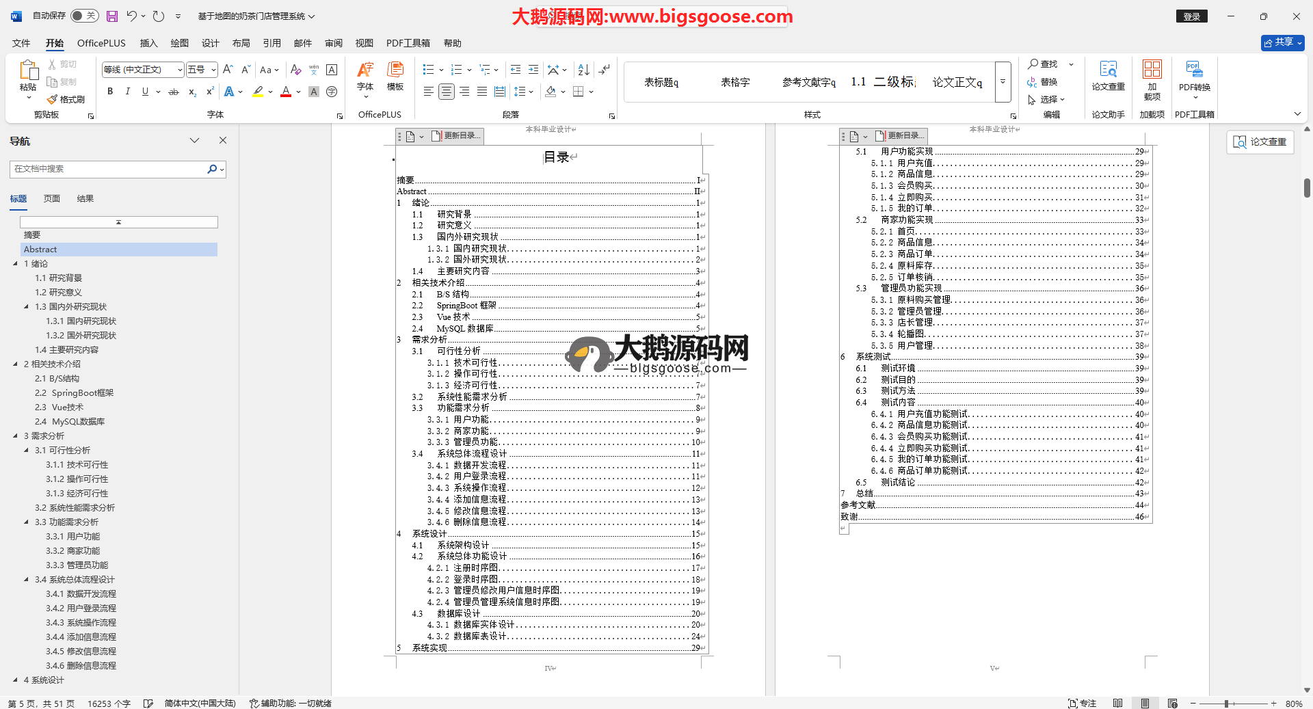Click the PDF转换 icon
1313x709 pixels.
pos(1194,76)
